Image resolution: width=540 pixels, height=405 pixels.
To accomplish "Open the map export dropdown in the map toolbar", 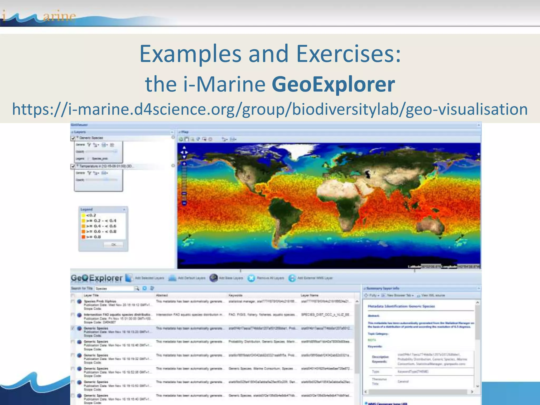I will point(225,139).
